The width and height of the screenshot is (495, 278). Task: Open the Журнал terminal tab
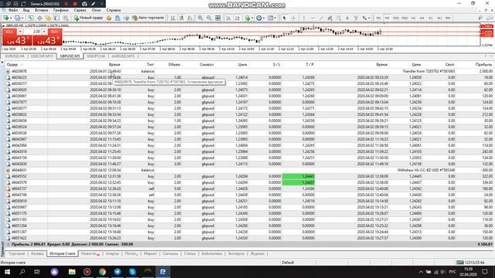click(x=258, y=253)
